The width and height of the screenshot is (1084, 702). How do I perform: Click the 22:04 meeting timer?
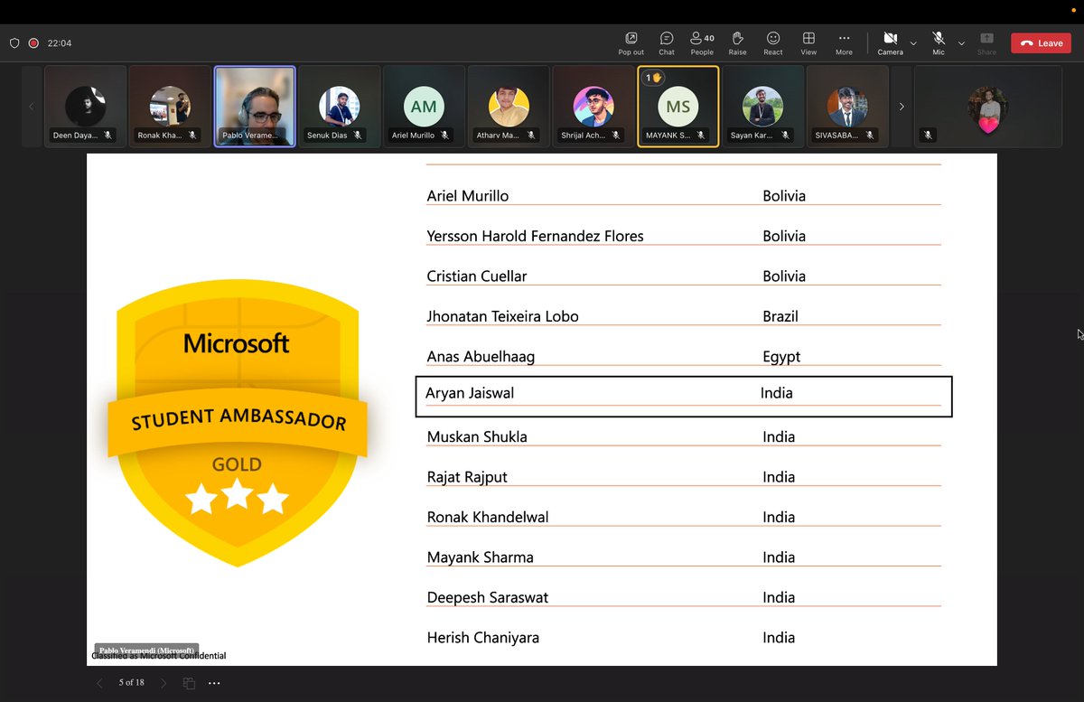[x=60, y=43]
